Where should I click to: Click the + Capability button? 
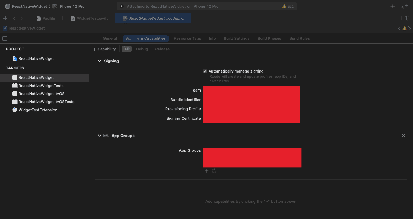point(104,49)
